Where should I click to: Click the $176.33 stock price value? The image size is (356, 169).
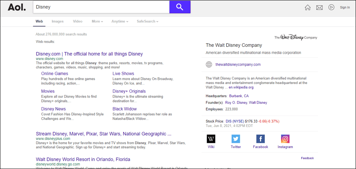251,121
